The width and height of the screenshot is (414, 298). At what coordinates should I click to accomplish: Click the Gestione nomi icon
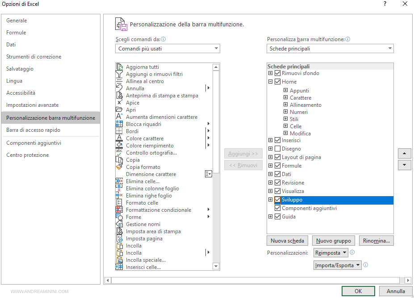pyautogui.click(x=119, y=224)
